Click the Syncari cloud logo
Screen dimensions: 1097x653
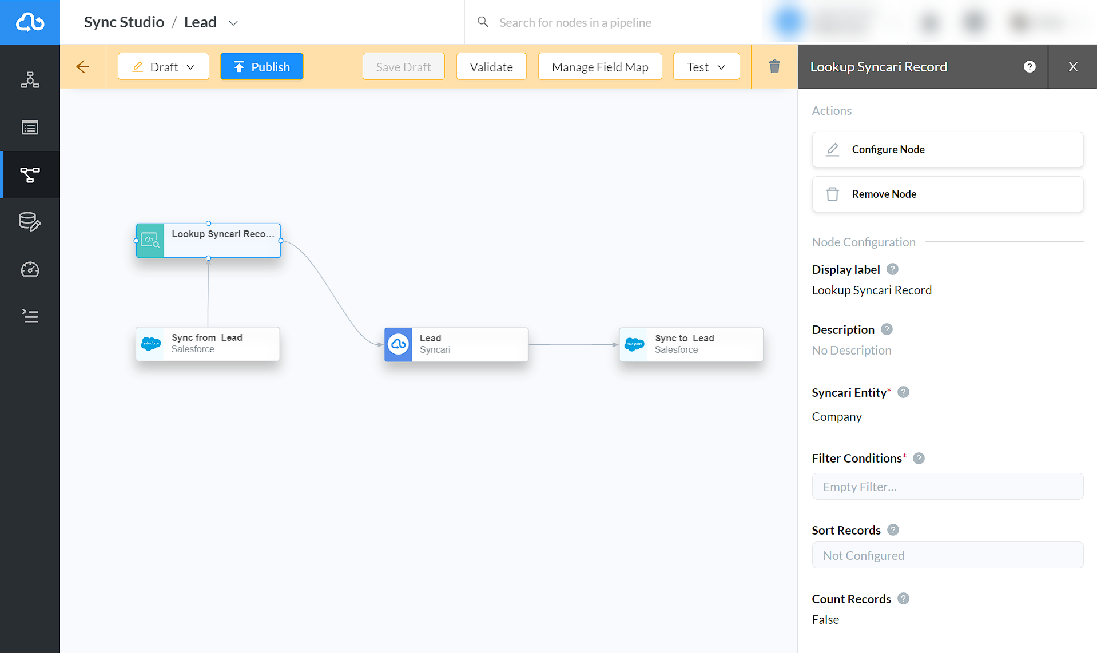tap(30, 22)
